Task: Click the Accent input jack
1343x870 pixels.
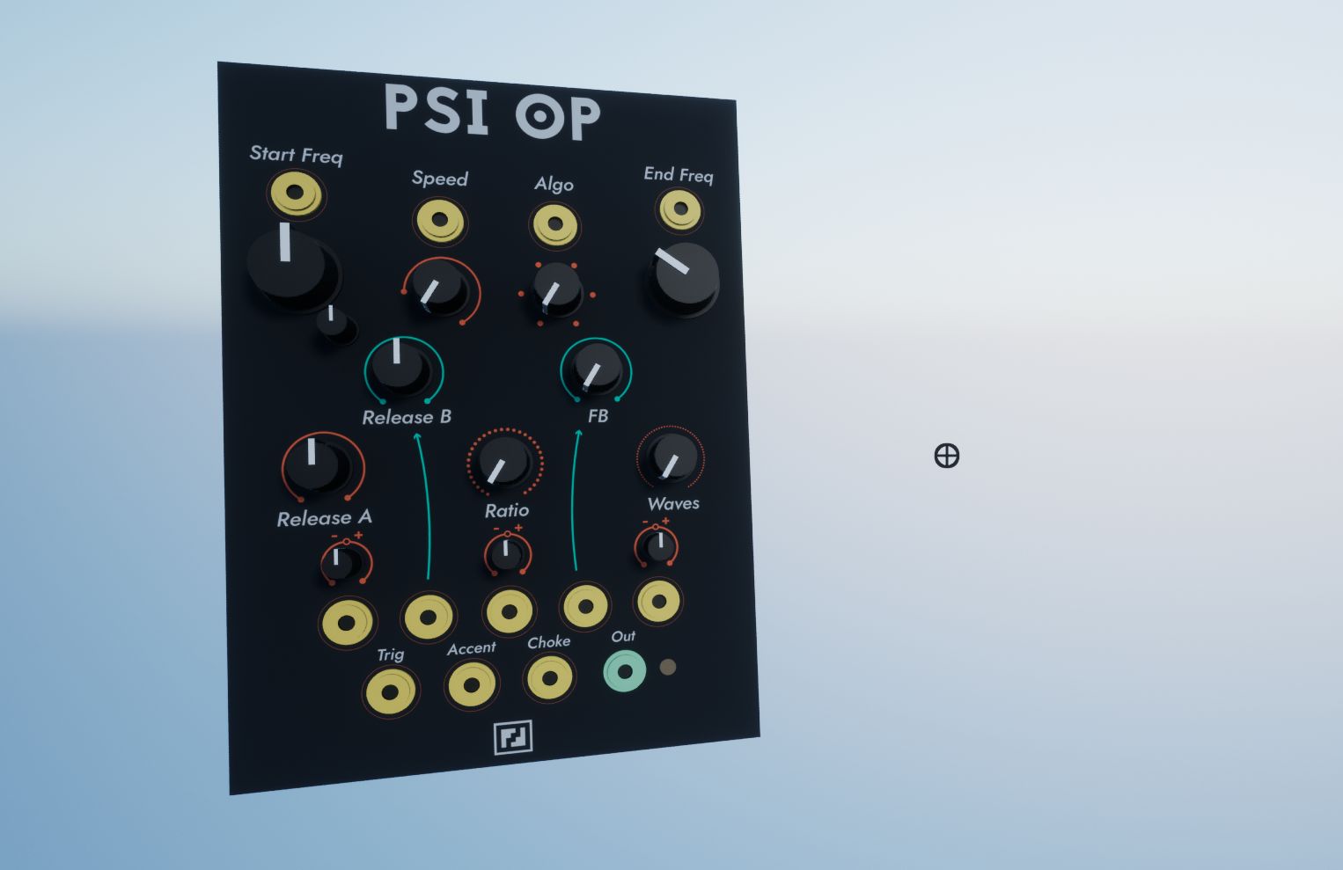Action: click(x=472, y=684)
